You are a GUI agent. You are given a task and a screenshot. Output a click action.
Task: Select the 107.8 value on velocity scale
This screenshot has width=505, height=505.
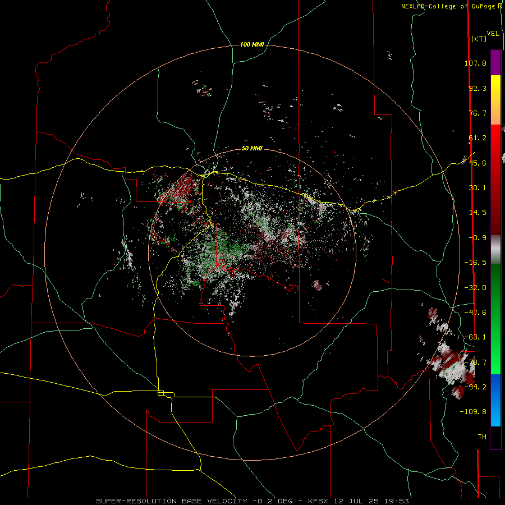pos(475,63)
